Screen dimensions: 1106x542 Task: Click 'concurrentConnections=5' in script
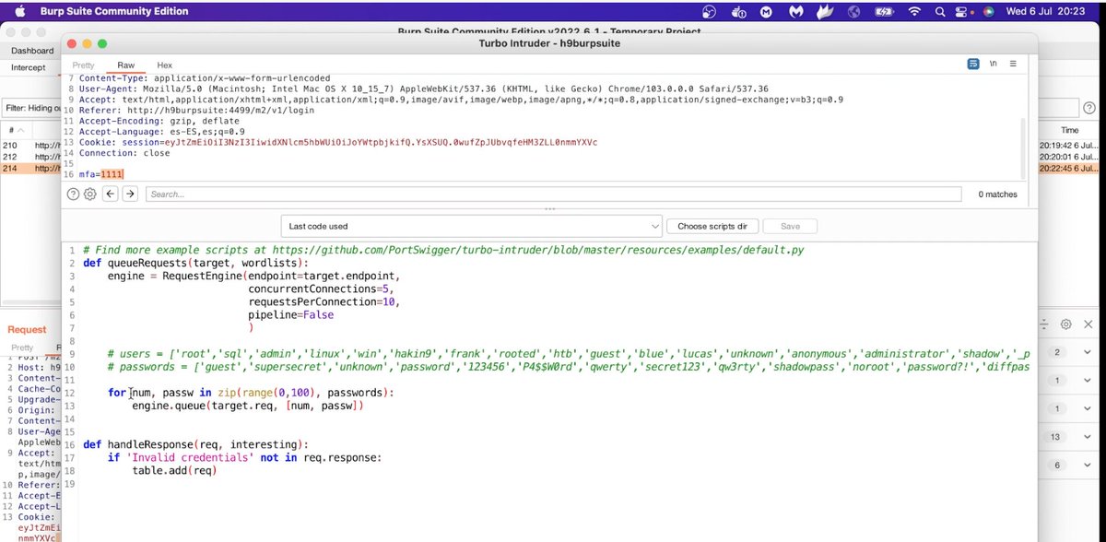click(x=324, y=289)
